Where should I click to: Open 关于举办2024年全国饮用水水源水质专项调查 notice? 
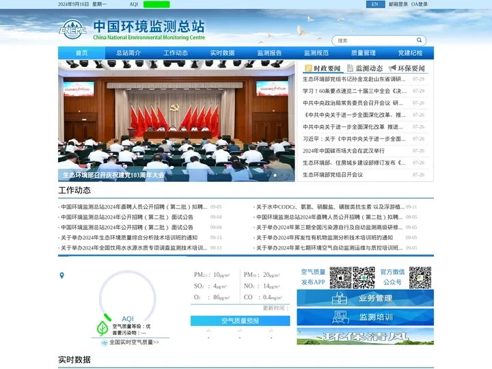tap(134, 248)
